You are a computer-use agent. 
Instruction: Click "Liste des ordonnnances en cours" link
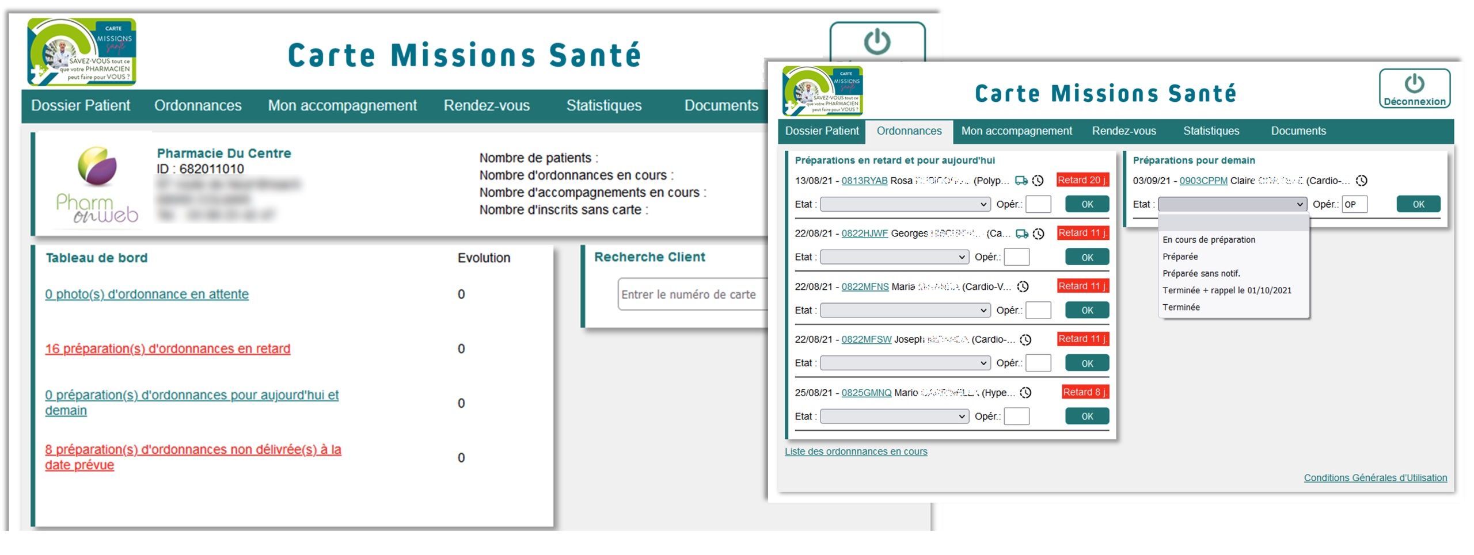[x=856, y=451]
